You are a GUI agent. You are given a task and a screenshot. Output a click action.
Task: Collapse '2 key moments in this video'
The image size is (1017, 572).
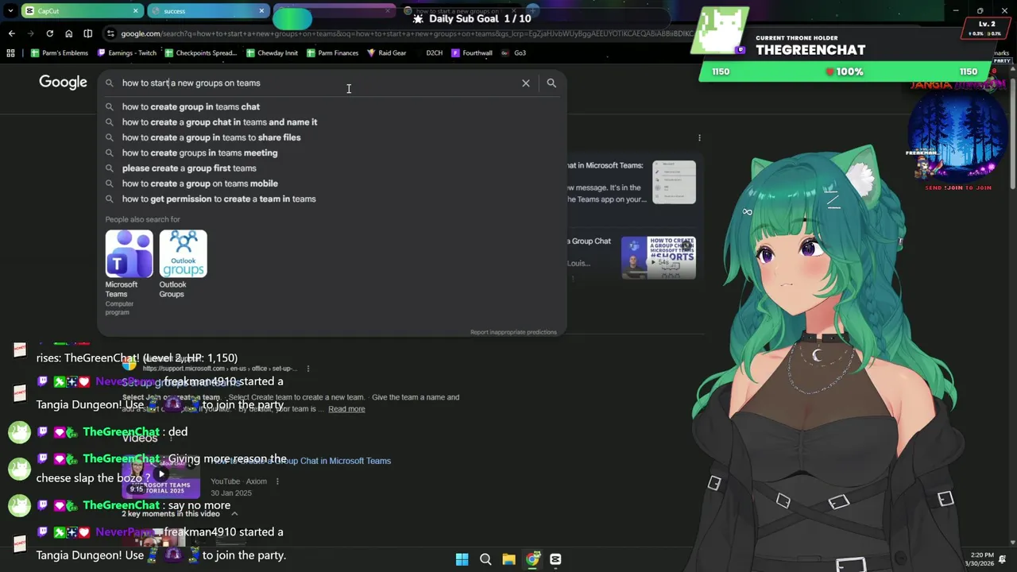pyautogui.click(x=234, y=514)
